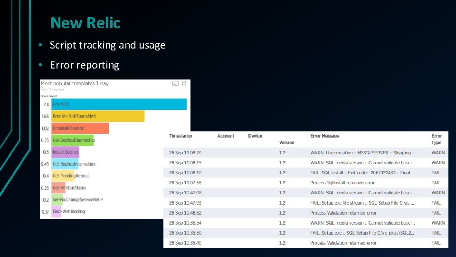Sort by the Error Type column header
The height and width of the screenshot is (257, 456).
pyautogui.click(x=437, y=139)
